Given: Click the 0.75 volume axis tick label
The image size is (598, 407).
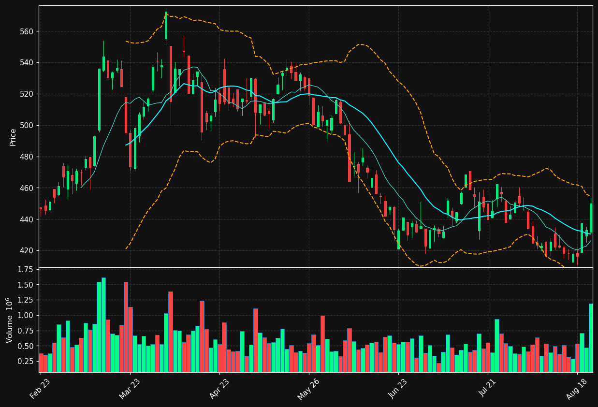Looking at the screenshot, I should [x=26, y=331].
